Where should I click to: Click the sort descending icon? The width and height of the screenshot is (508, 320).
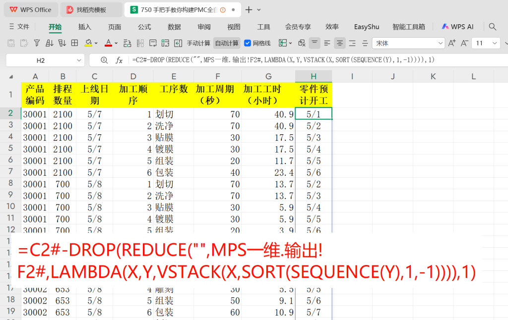[x=62, y=43]
